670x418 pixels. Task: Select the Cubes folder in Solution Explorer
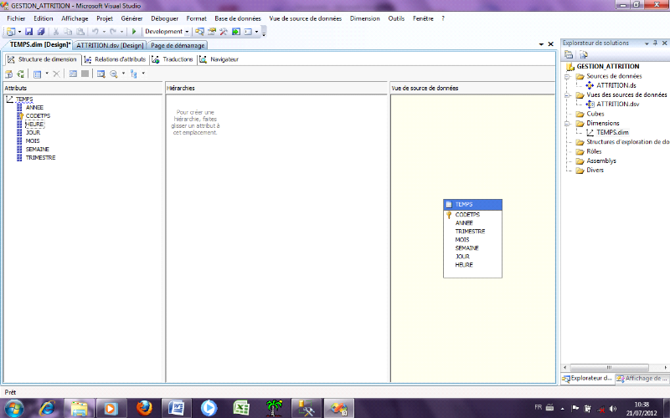click(595, 114)
